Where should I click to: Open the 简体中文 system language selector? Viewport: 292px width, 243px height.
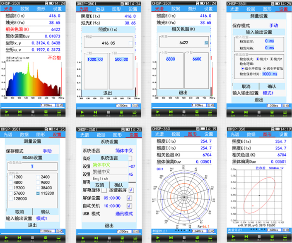[124, 151]
